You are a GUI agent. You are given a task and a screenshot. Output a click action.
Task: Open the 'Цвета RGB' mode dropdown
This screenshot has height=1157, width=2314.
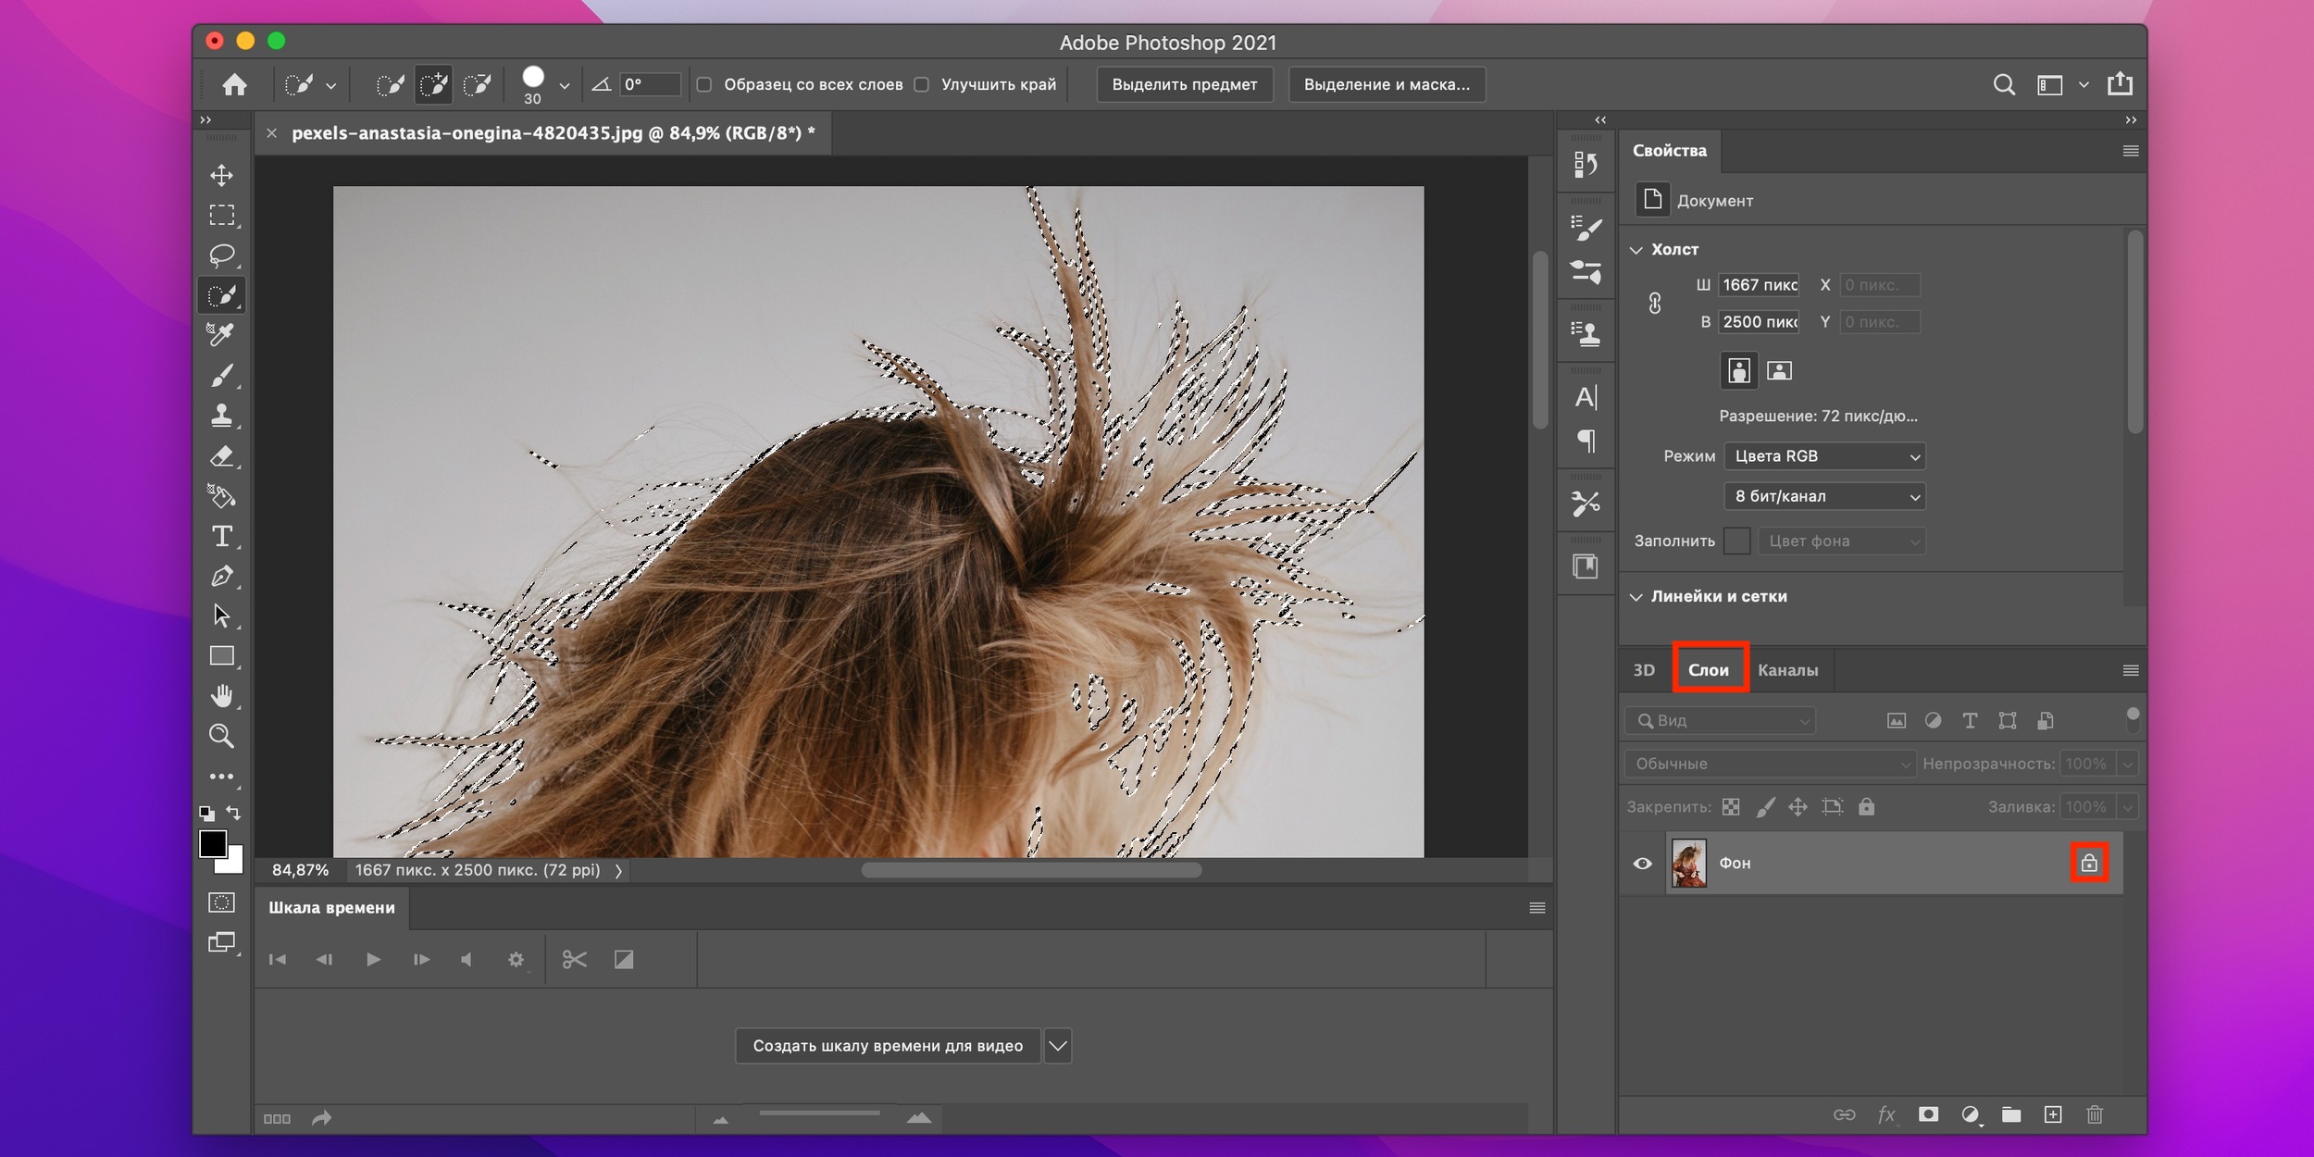pyautogui.click(x=1824, y=456)
